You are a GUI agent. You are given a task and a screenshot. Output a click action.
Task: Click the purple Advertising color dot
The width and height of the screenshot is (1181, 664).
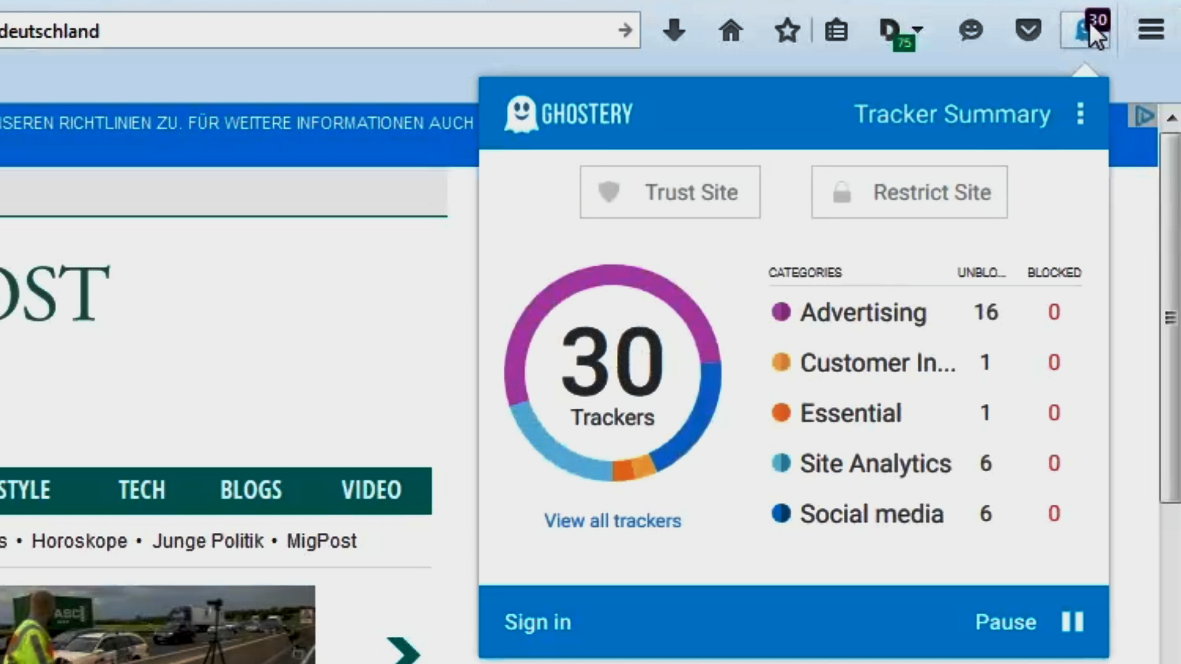pos(781,312)
